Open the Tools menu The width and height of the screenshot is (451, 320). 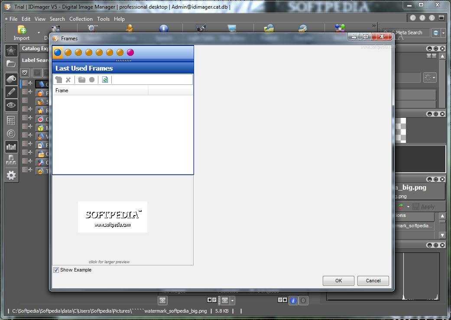click(103, 19)
